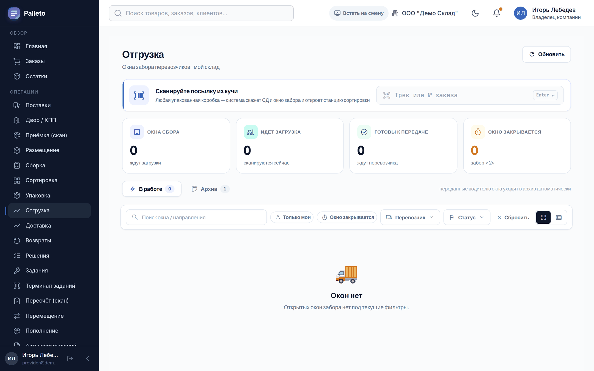Switch to grid view icon
Viewport: 594px width, 371px height.
tap(543, 217)
